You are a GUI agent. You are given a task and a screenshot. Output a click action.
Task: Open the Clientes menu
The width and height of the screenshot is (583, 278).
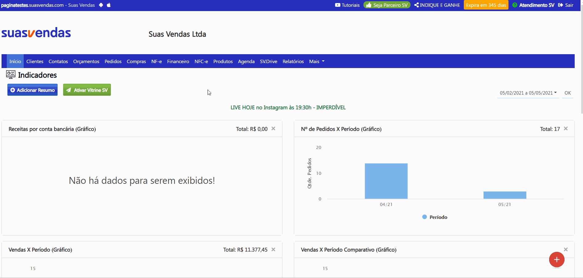[x=35, y=61]
